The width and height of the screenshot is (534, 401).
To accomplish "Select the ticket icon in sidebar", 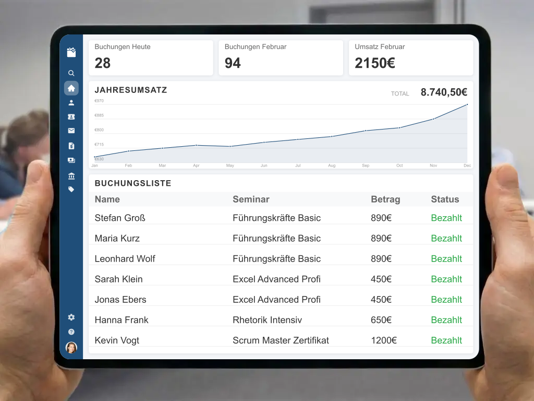I will tap(71, 117).
